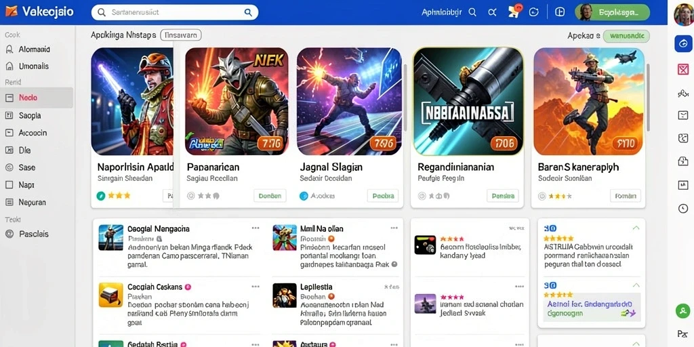Open three-dot menu for Cecgiah Caskans
The width and height of the screenshot is (694, 347).
256,287
